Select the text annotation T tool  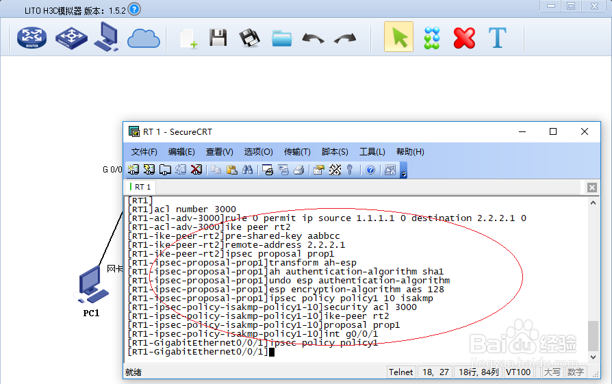[x=498, y=38]
